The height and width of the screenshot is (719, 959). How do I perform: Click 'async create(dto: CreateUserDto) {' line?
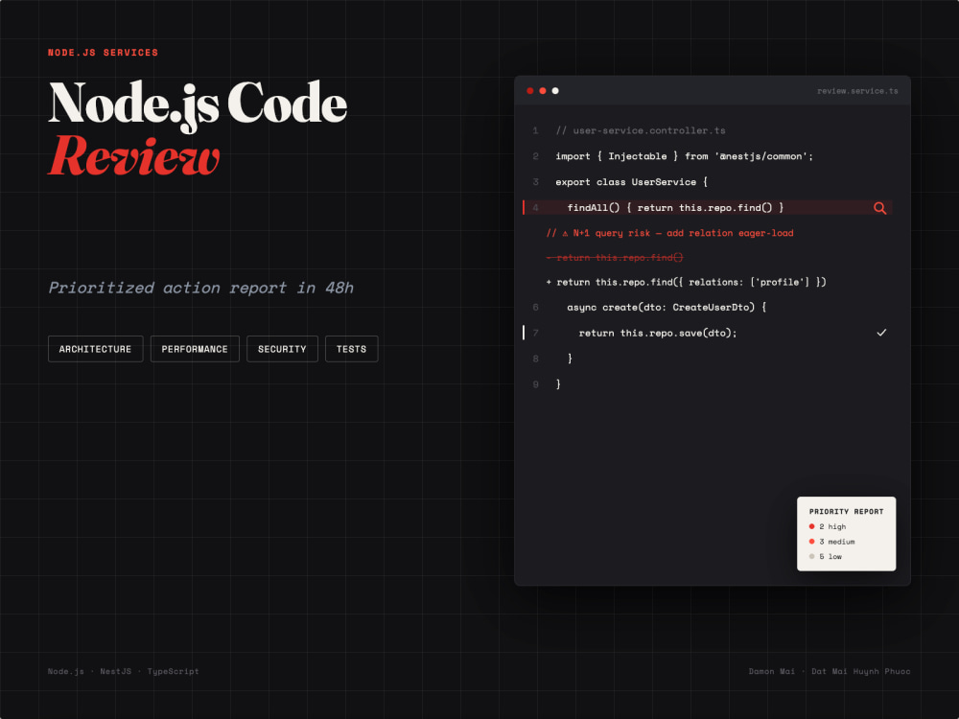pyautogui.click(x=667, y=307)
